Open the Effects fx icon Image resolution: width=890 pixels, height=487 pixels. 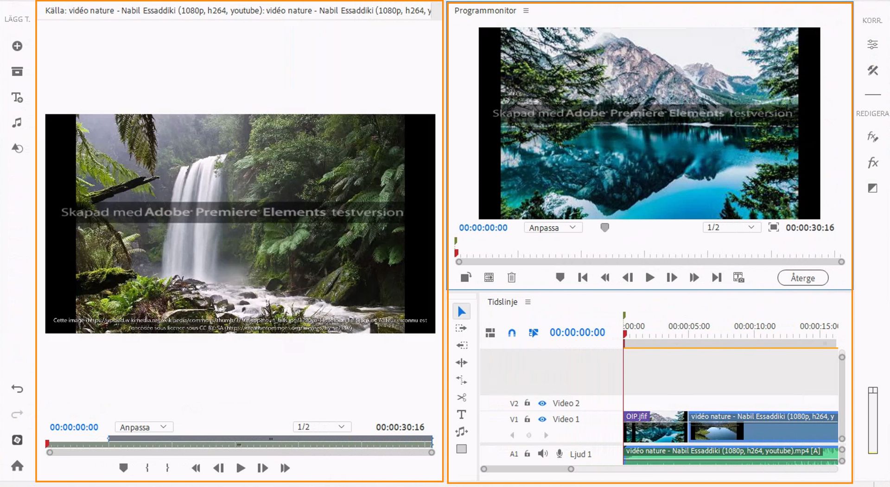872,162
